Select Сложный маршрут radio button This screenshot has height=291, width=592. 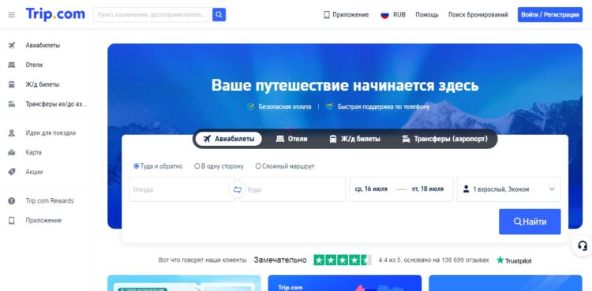[258, 166]
